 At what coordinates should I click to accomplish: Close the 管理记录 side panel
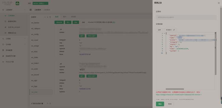(x=219, y=3)
